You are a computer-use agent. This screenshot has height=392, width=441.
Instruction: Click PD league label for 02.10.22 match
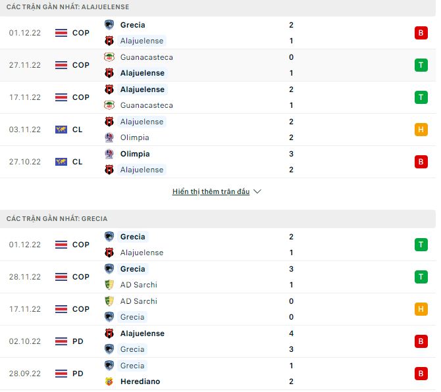coord(78,341)
